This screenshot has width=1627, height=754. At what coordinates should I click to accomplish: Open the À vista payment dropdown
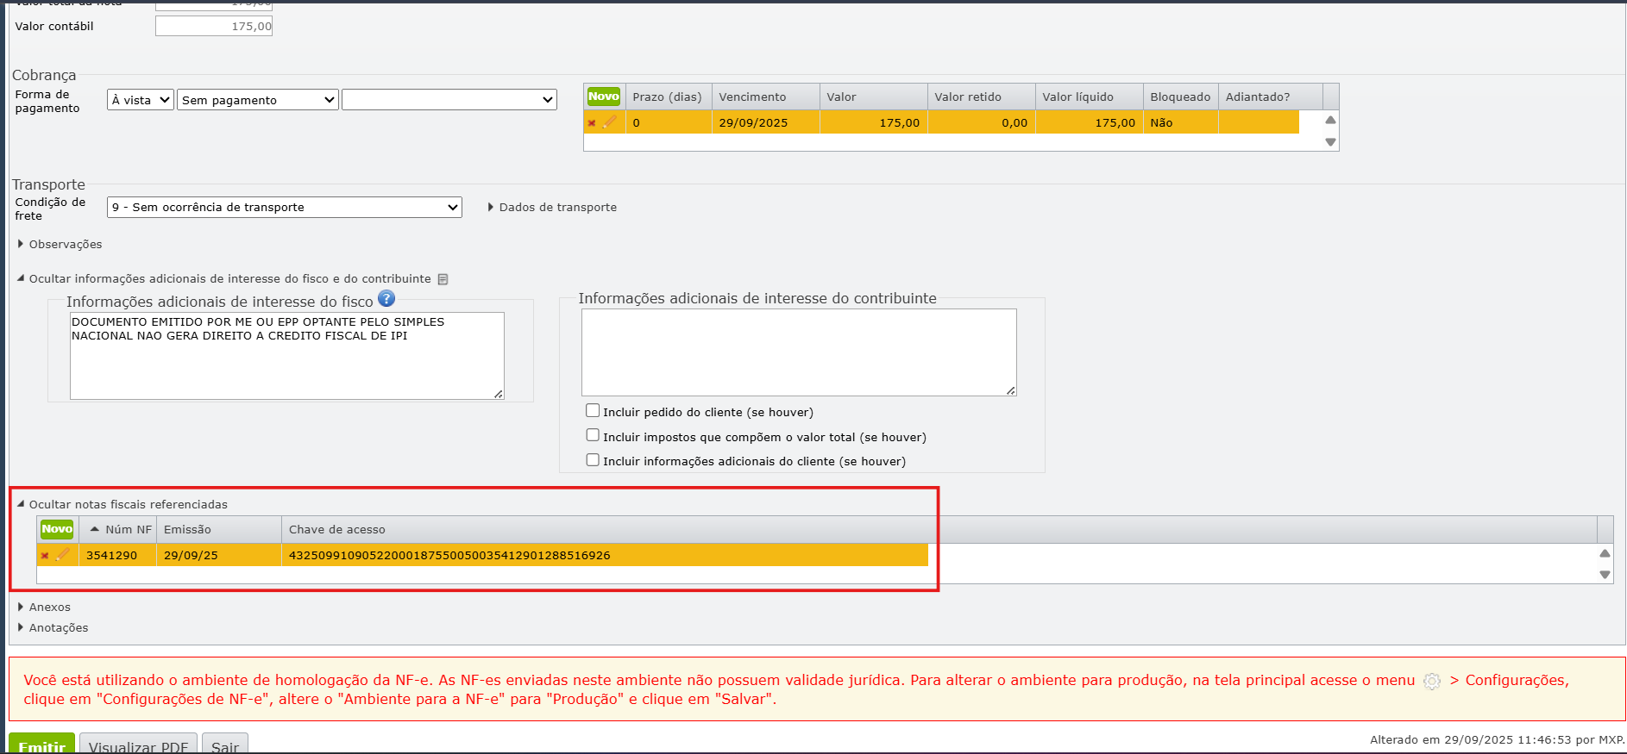pos(141,100)
